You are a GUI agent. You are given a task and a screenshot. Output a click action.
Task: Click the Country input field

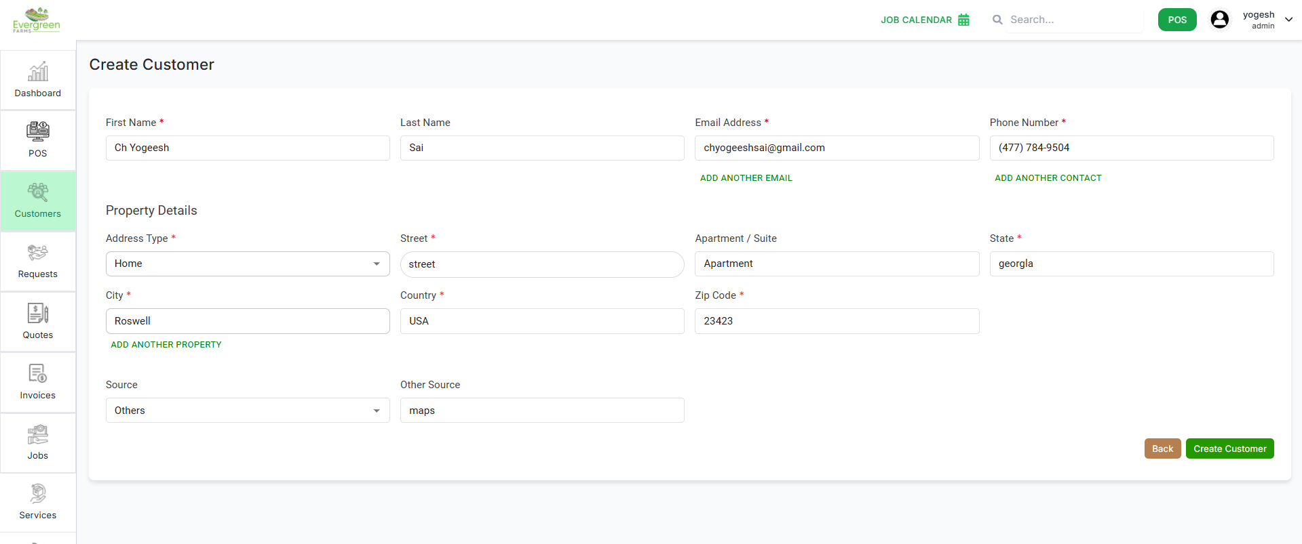tap(542, 321)
